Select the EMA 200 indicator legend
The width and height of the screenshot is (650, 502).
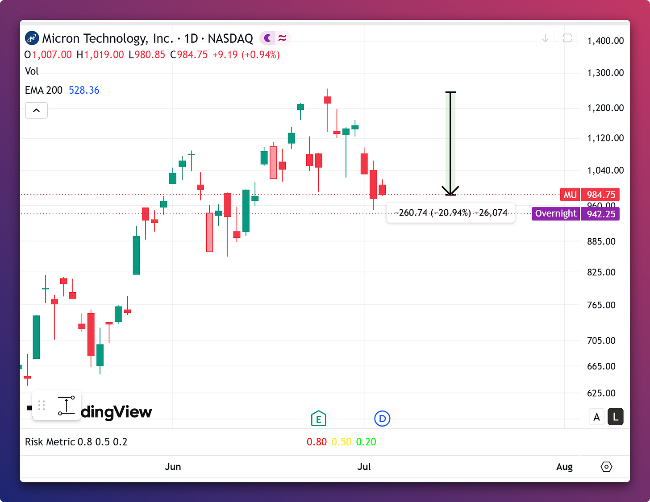point(44,90)
